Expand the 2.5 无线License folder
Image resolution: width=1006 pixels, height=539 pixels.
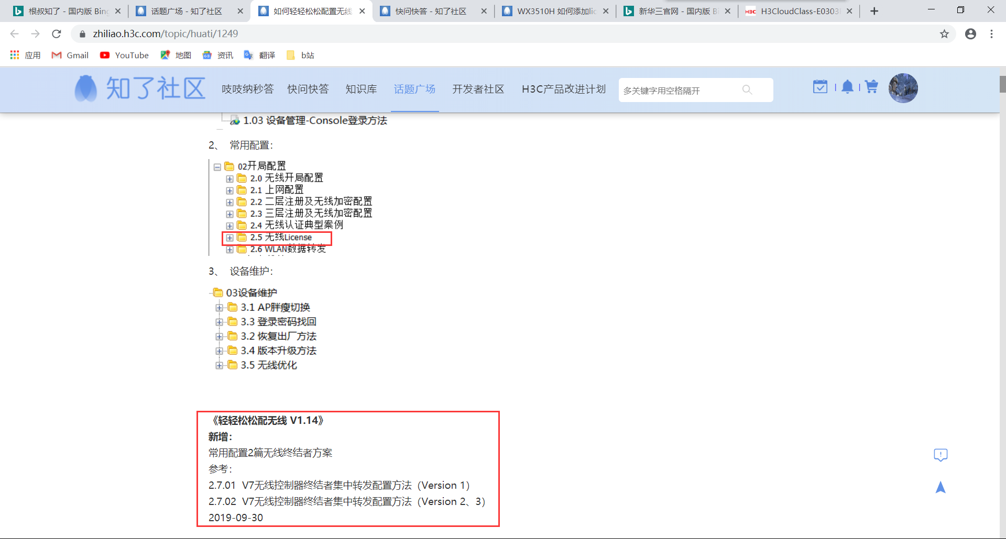[229, 238]
